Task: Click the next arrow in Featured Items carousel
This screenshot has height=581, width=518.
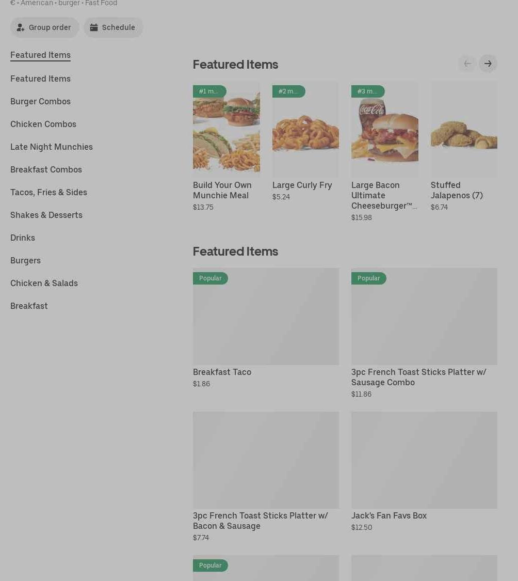Action: pos(488,64)
